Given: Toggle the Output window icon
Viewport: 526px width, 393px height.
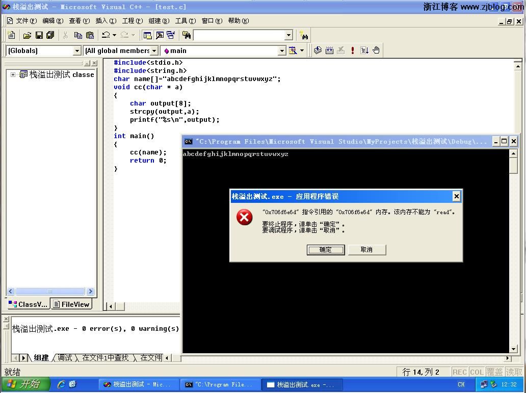Looking at the screenshot, I should 160,35.
